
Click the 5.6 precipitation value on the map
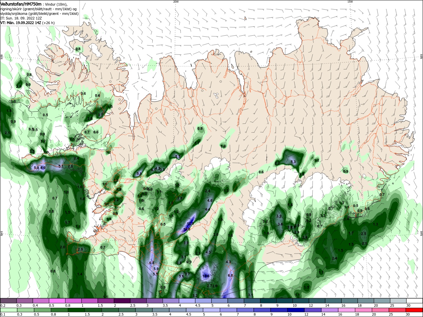(181, 276)
